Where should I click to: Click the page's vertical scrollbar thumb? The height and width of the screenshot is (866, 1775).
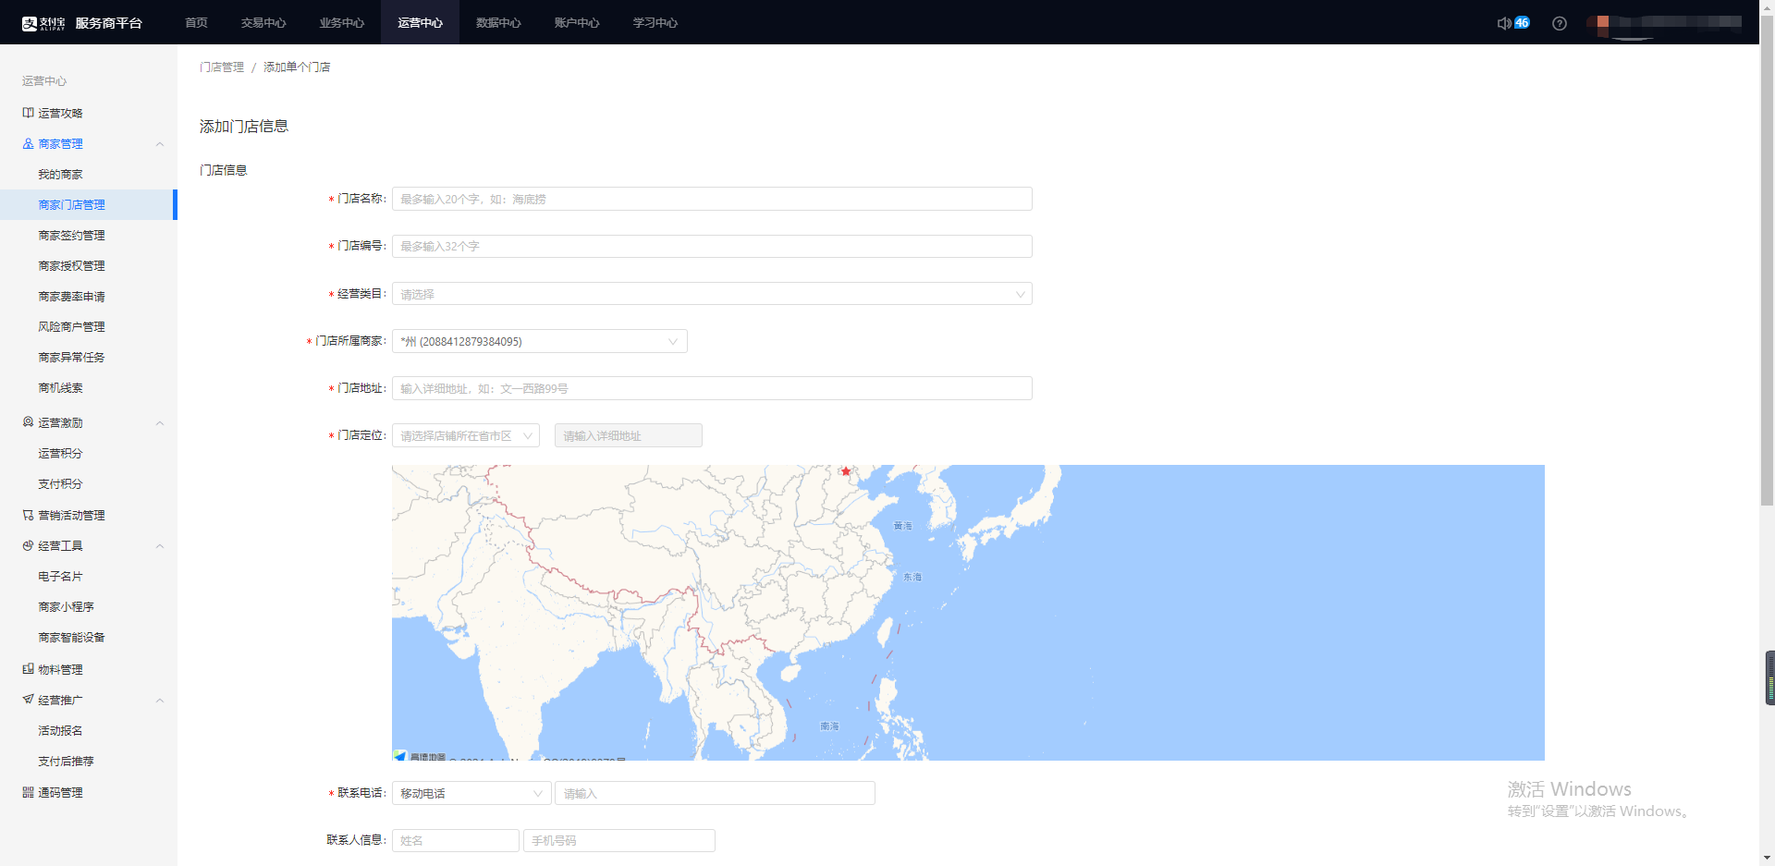click(1767, 259)
